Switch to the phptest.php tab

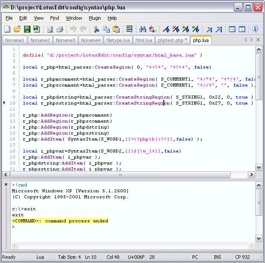pyautogui.click(x=172, y=40)
